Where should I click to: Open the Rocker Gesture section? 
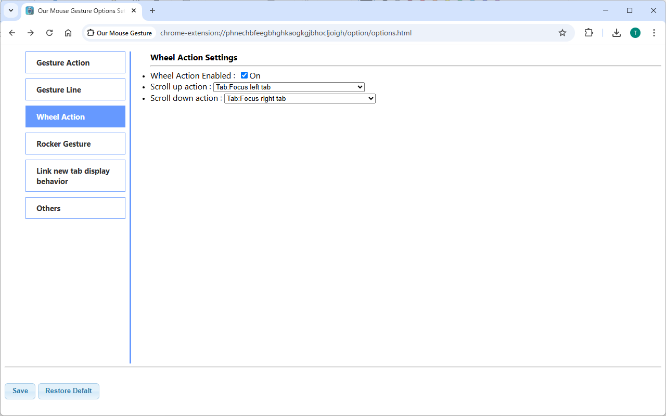pos(75,144)
